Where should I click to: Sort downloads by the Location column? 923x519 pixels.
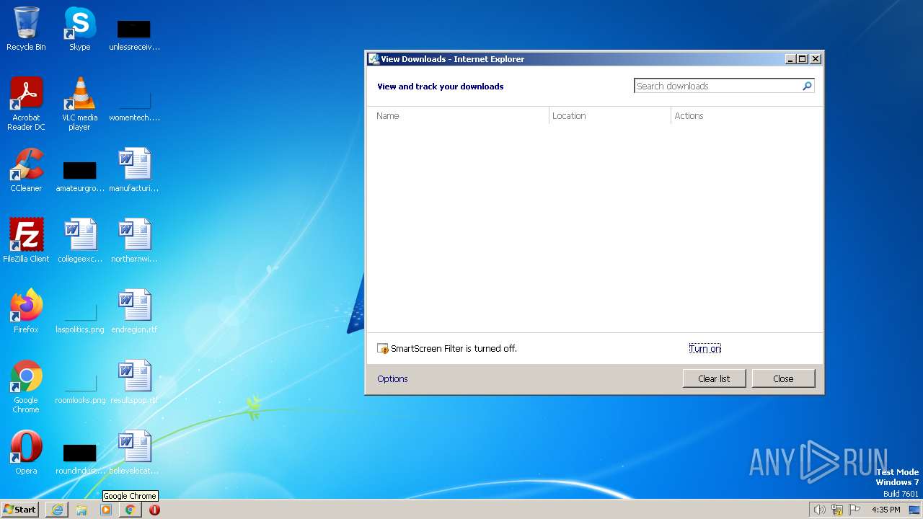(x=610, y=115)
